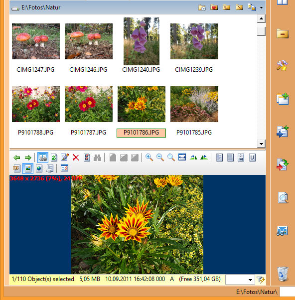
Task: Click the zoom out magnifier
Action: coord(160,157)
